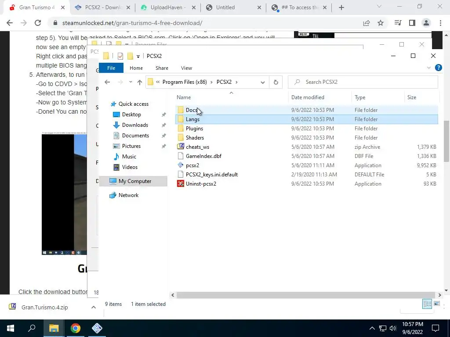Select My Computer in navigation pane
The width and height of the screenshot is (450, 337).
click(134, 181)
